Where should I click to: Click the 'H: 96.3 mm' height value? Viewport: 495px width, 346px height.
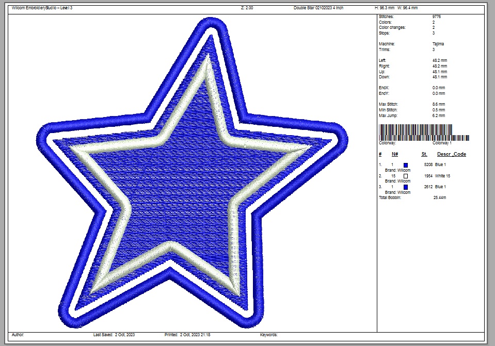click(385, 8)
